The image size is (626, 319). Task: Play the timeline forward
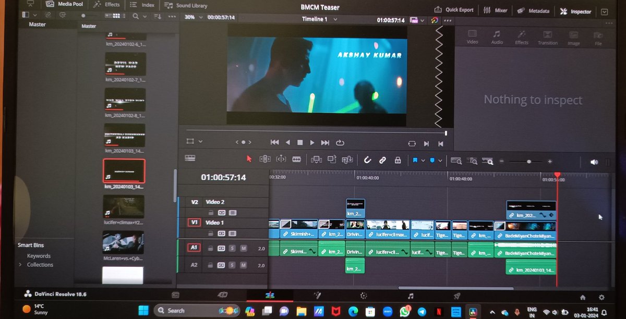coord(312,142)
